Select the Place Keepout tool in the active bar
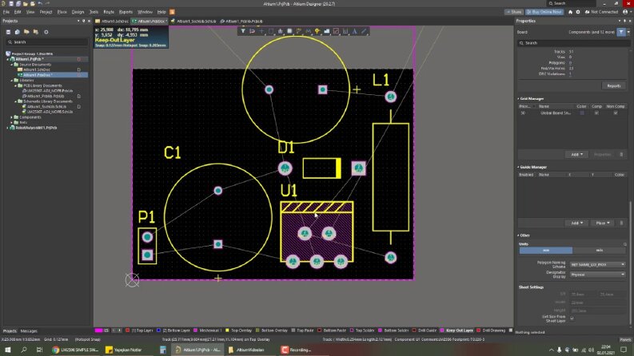Image resolution: width=634 pixels, height=356 pixels. coord(336,31)
